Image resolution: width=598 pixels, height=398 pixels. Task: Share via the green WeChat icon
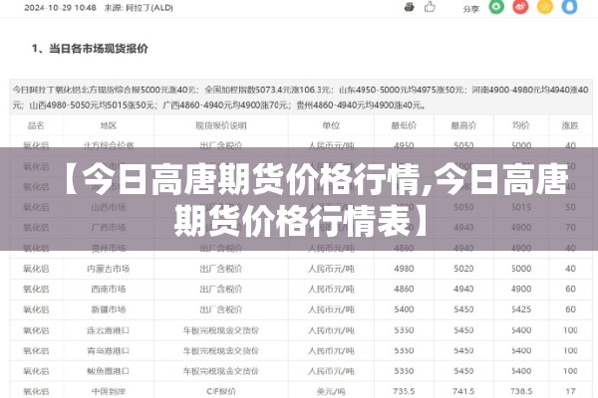496,7
